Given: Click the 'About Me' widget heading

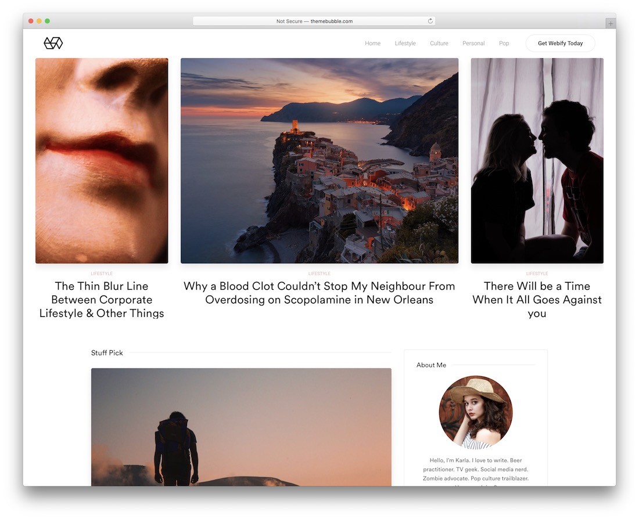Looking at the screenshot, I should click(x=431, y=365).
